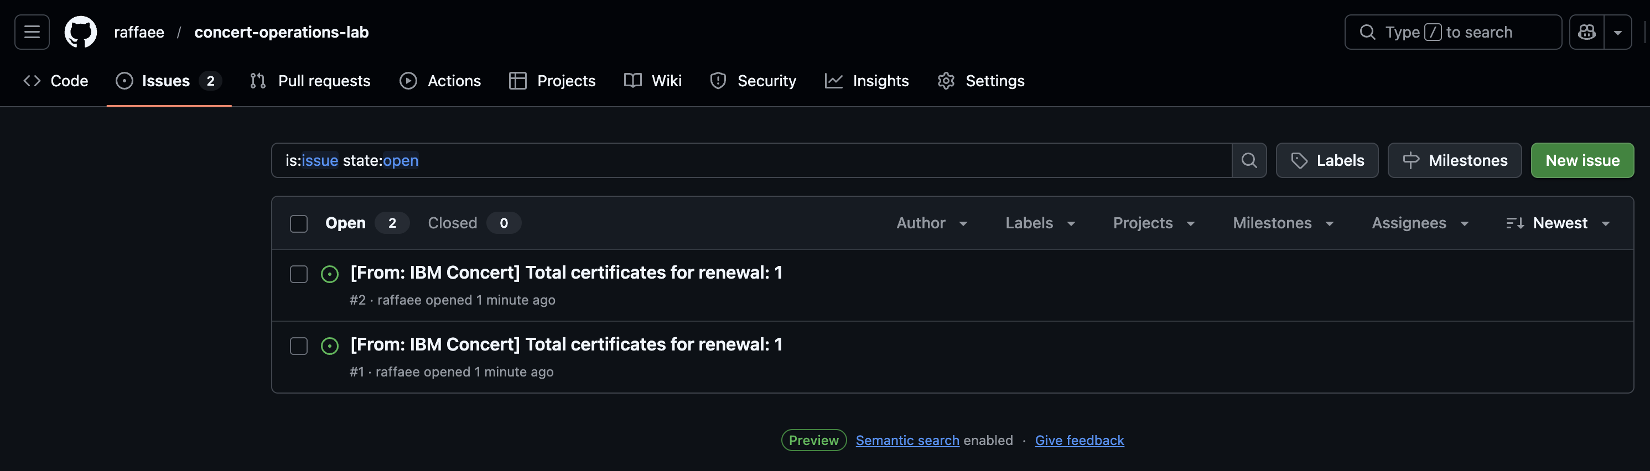Open the Copilot chat icon
This screenshot has height=471, width=1650.
(1586, 32)
